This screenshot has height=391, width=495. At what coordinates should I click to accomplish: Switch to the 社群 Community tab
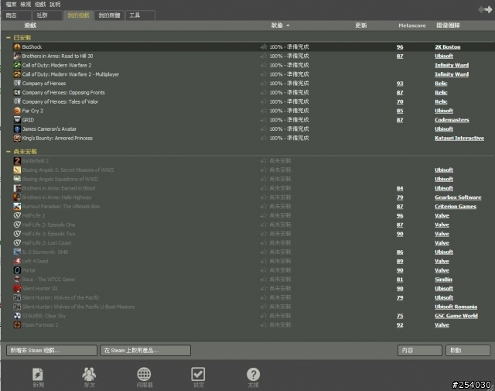48,15
